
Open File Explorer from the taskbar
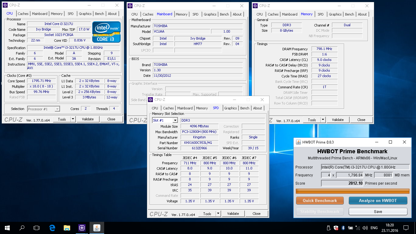pyautogui.click(x=67, y=228)
